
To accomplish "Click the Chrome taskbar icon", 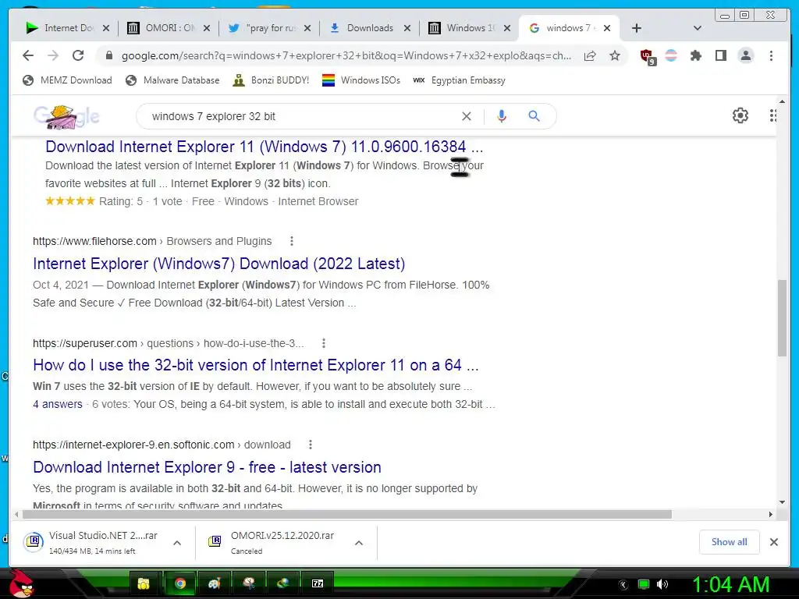I will click(180, 583).
